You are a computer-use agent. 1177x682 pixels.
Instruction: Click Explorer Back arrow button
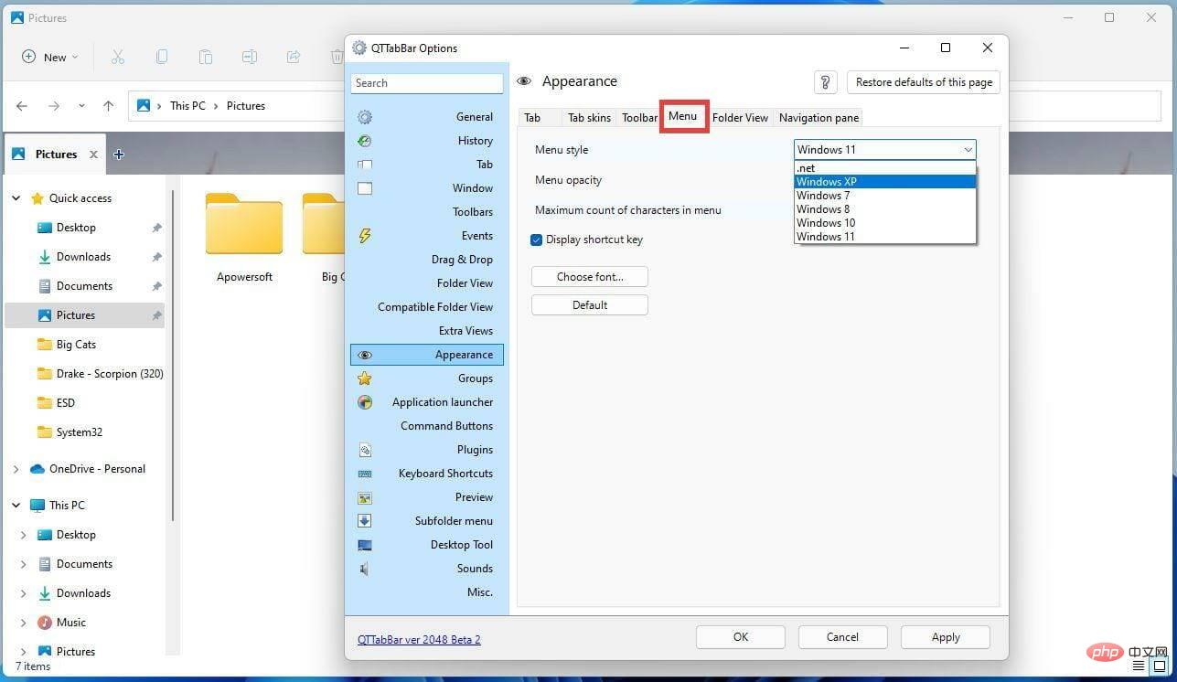coord(22,106)
